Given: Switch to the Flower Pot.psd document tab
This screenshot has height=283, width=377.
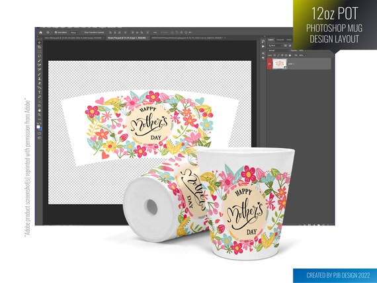Looking at the screenshot, I should [127, 38].
